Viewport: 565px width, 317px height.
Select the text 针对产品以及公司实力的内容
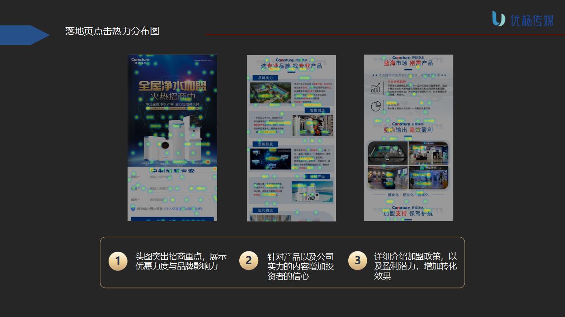301,262
